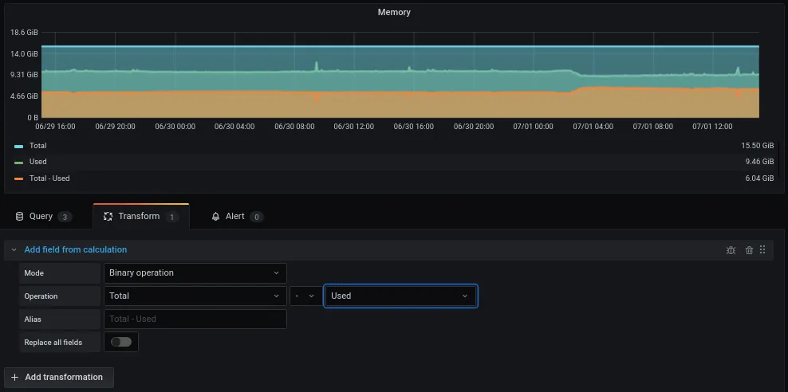The image size is (788, 392).
Task: Click the Memory panel title
Action: click(394, 12)
